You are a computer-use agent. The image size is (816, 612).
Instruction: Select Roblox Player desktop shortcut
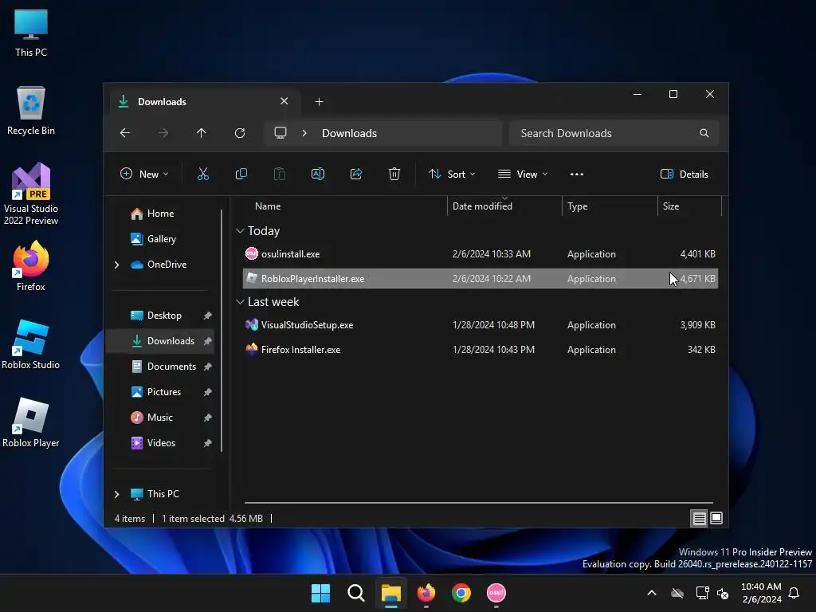click(31, 422)
